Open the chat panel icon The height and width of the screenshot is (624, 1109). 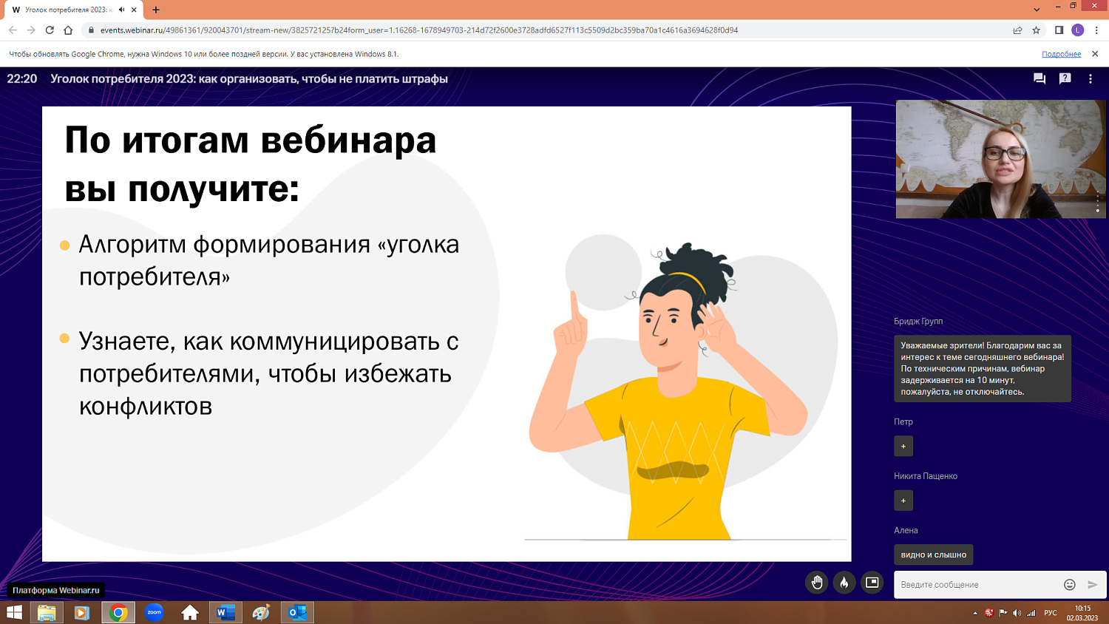pyautogui.click(x=1039, y=78)
